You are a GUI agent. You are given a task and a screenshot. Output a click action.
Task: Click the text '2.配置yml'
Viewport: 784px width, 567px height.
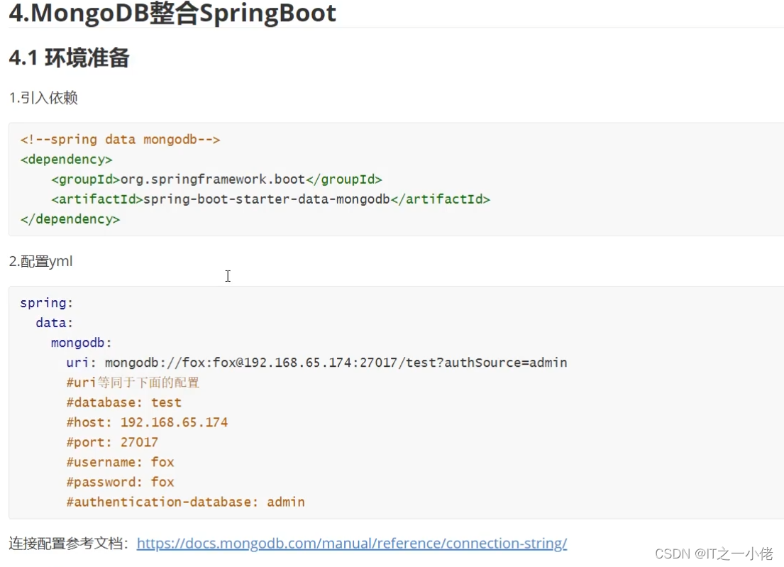(x=40, y=261)
